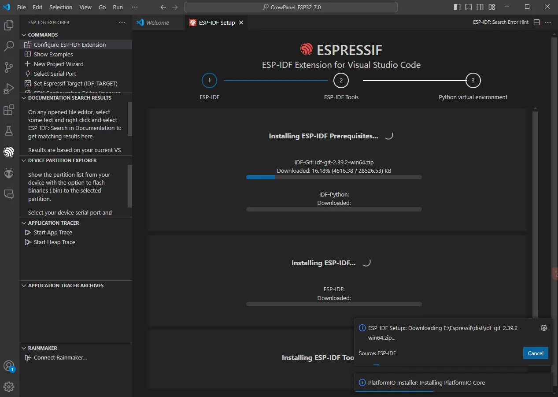The width and height of the screenshot is (558, 397).
Task: Open the Accounts icon in activity bar
Action: tap(9, 366)
